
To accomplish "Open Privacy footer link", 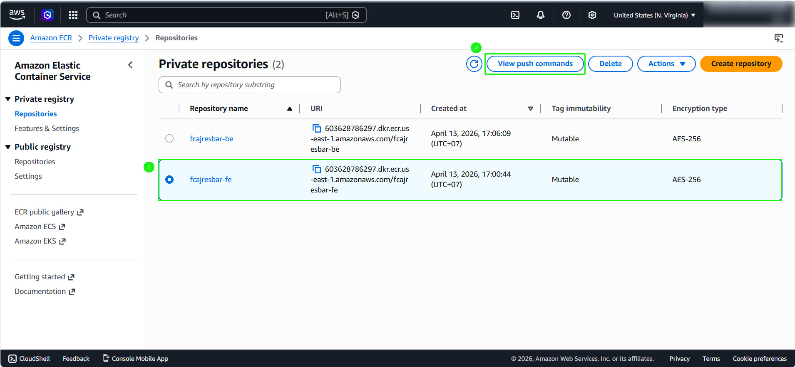I will 679,359.
